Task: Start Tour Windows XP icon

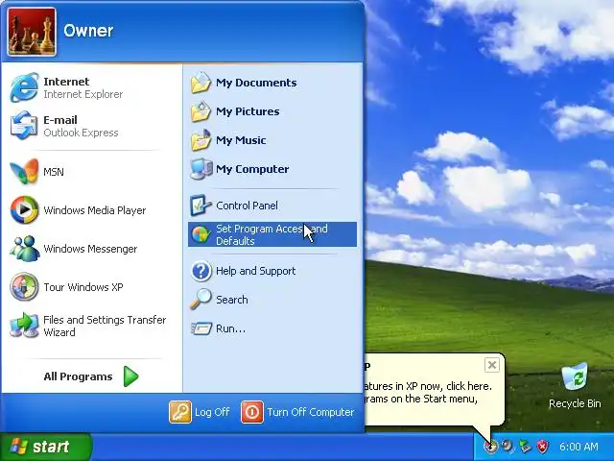Action: click(x=24, y=286)
